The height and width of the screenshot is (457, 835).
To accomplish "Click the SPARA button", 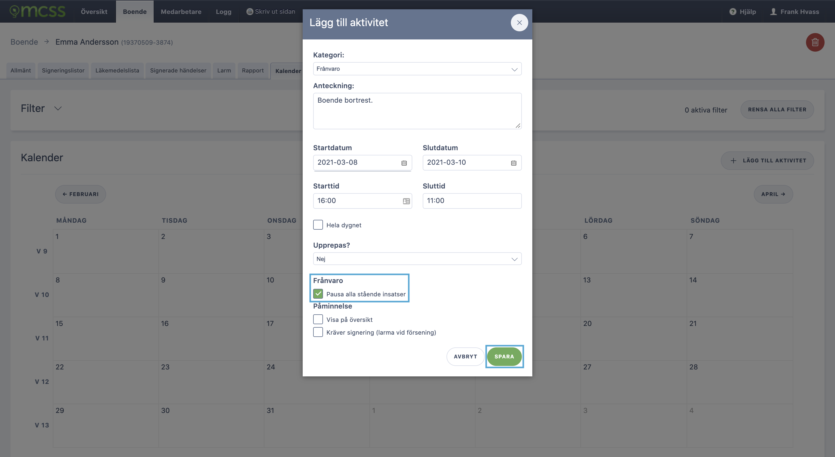I will point(504,356).
